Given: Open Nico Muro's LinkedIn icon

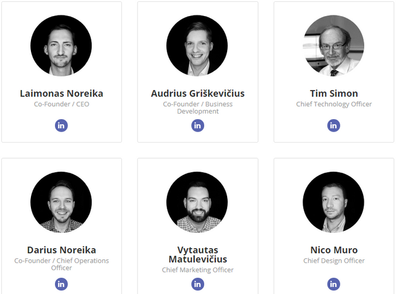Looking at the screenshot, I should point(334,284).
